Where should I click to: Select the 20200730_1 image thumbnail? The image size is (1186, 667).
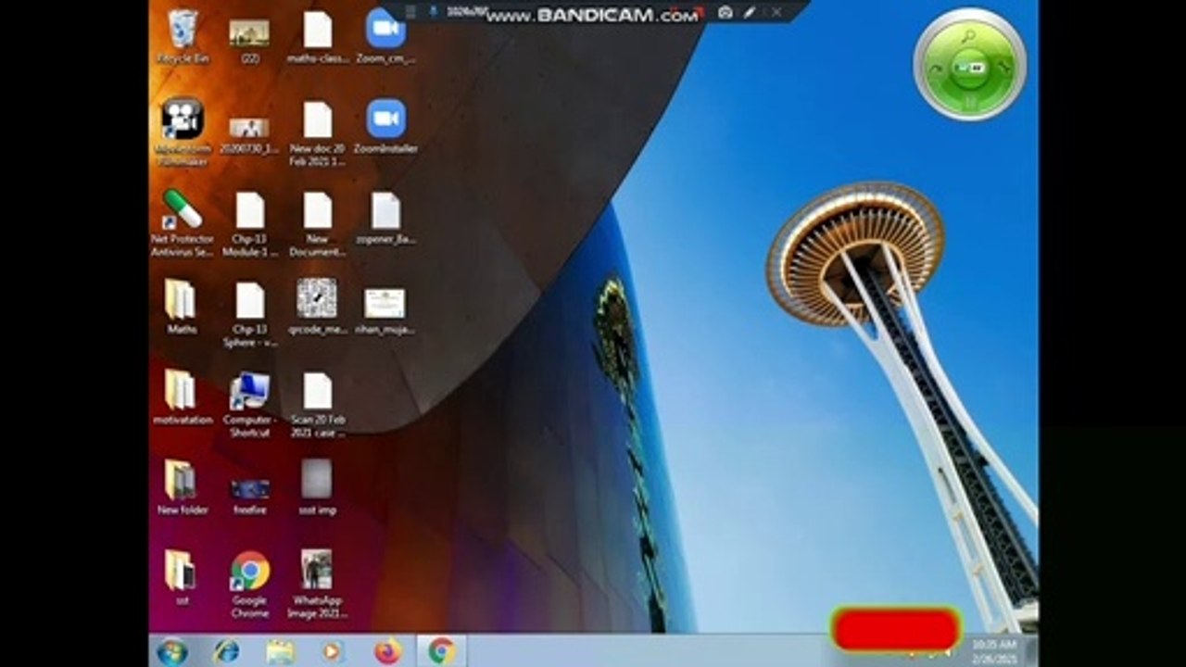click(249, 134)
